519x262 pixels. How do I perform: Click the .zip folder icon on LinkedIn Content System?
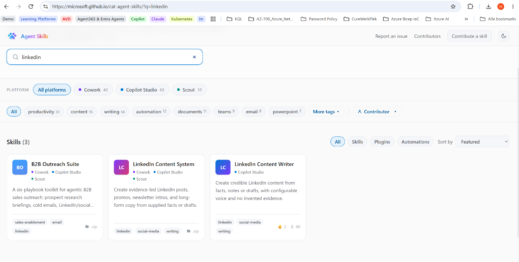pos(188,231)
